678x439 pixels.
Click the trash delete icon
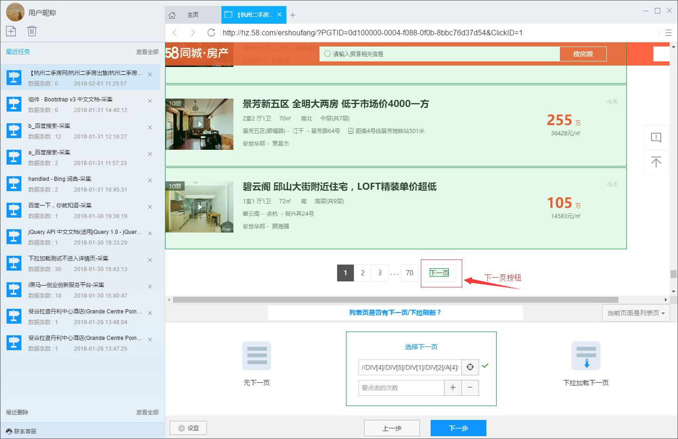coord(32,31)
